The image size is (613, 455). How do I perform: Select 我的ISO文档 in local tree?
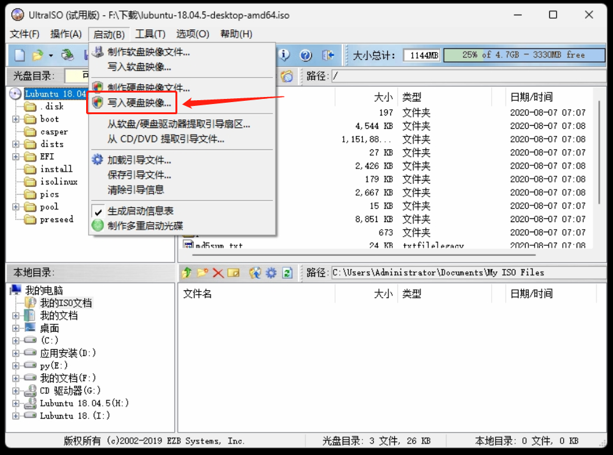point(66,303)
